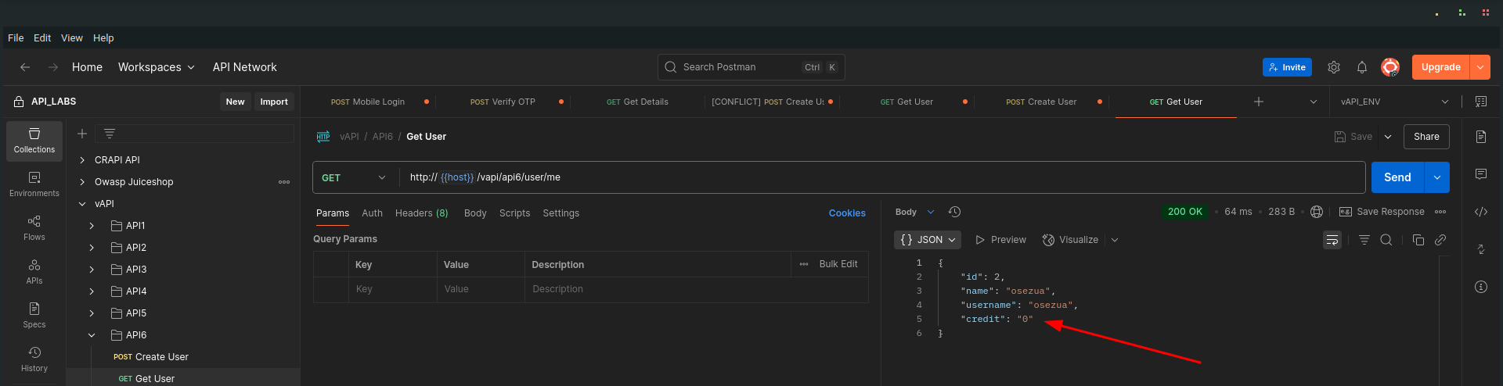This screenshot has height=386, width=1503.
Task: Open the File menu
Action: tap(16, 38)
